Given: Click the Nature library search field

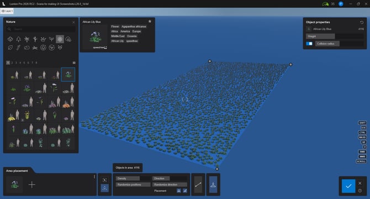Looking at the screenshot, I should tap(41, 29).
